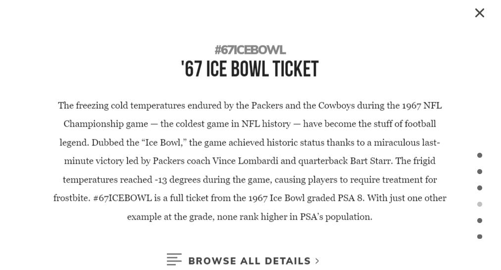The image size is (501, 270).
Task: Jump to the last section navigation dot
Action: point(479,237)
